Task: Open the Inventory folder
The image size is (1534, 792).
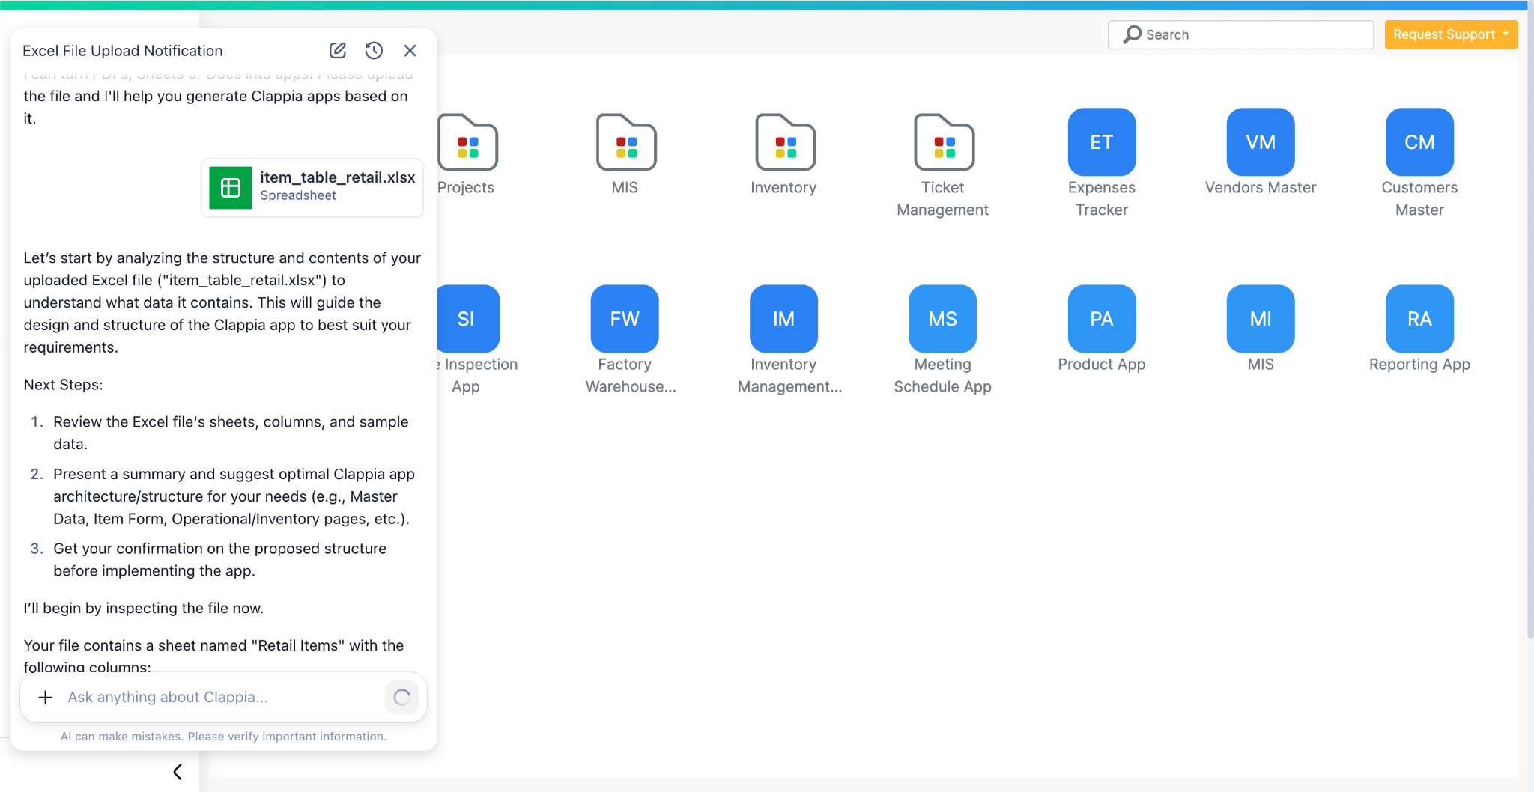Action: (x=784, y=142)
